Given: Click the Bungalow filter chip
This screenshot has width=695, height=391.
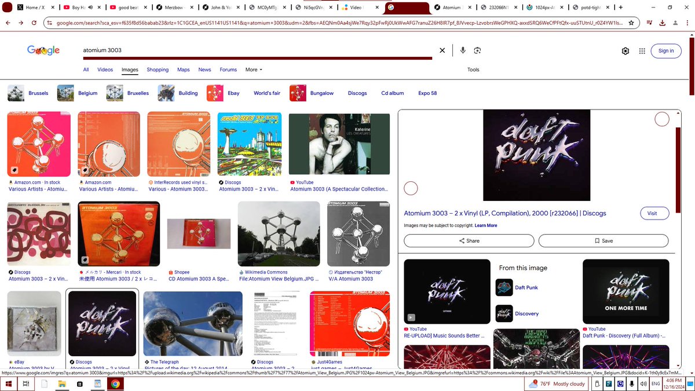Looking at the screenshot, I should [312, 93].
